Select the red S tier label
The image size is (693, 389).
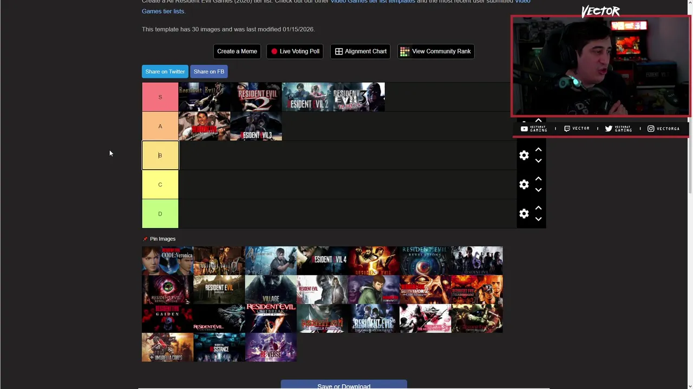pos(160,97)
